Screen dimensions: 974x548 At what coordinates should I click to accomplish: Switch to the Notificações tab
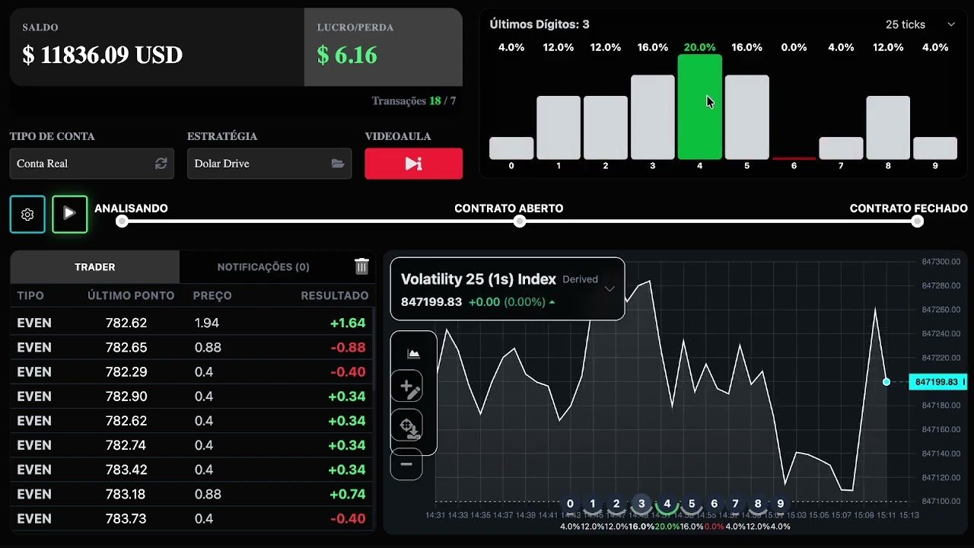coord(263,267)
